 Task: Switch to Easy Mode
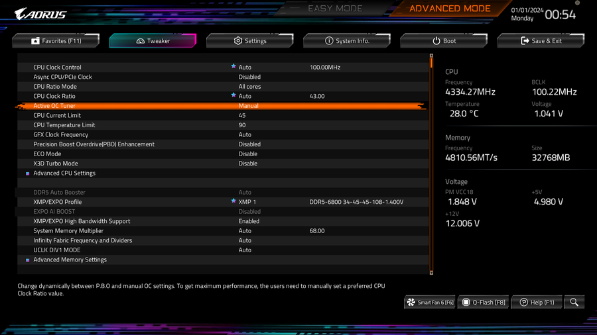335,9
